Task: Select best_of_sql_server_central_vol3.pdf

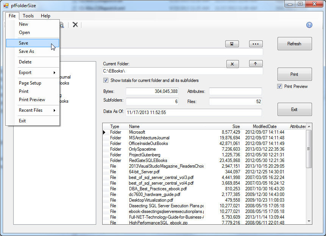Action: pos(204,177)
